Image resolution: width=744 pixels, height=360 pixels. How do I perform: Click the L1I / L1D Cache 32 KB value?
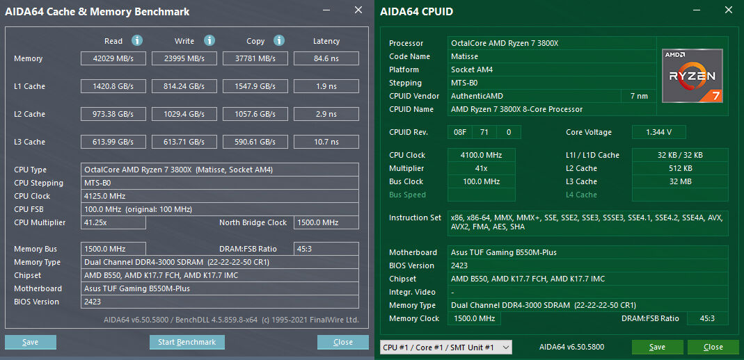coord(680,155)
